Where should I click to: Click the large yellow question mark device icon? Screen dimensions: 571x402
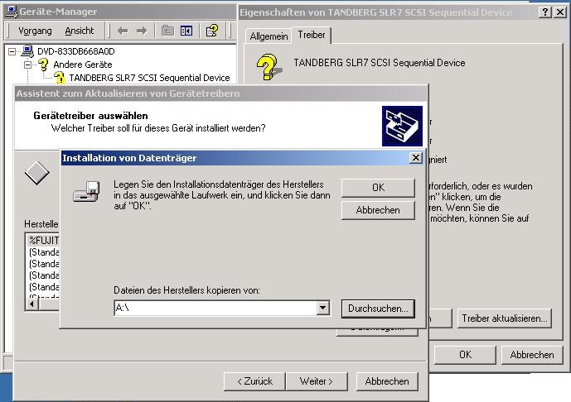[x=269, y=67]
